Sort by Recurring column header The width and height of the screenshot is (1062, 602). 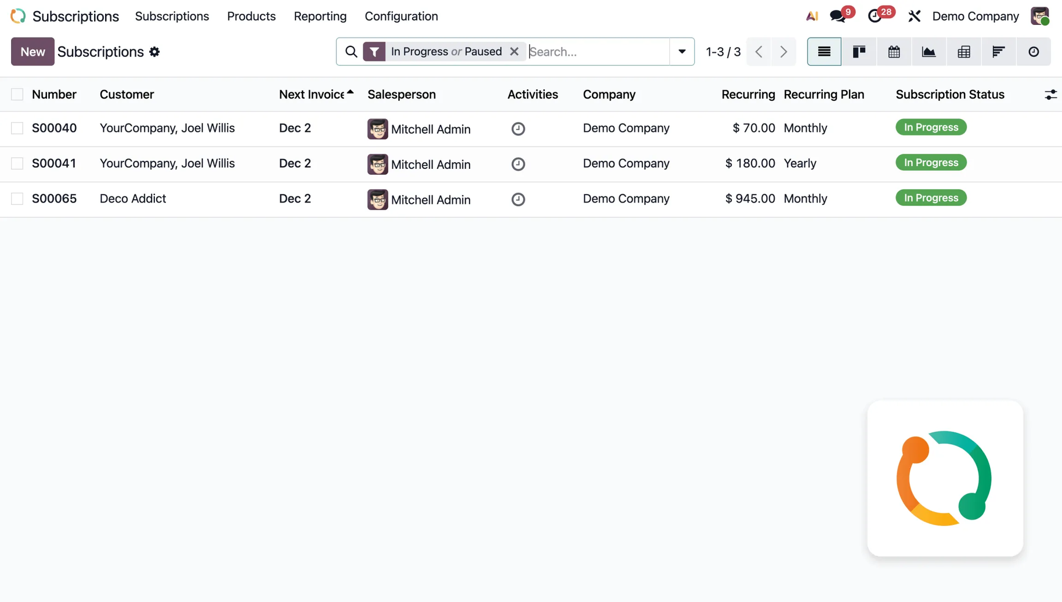click(x=748, y=95)
